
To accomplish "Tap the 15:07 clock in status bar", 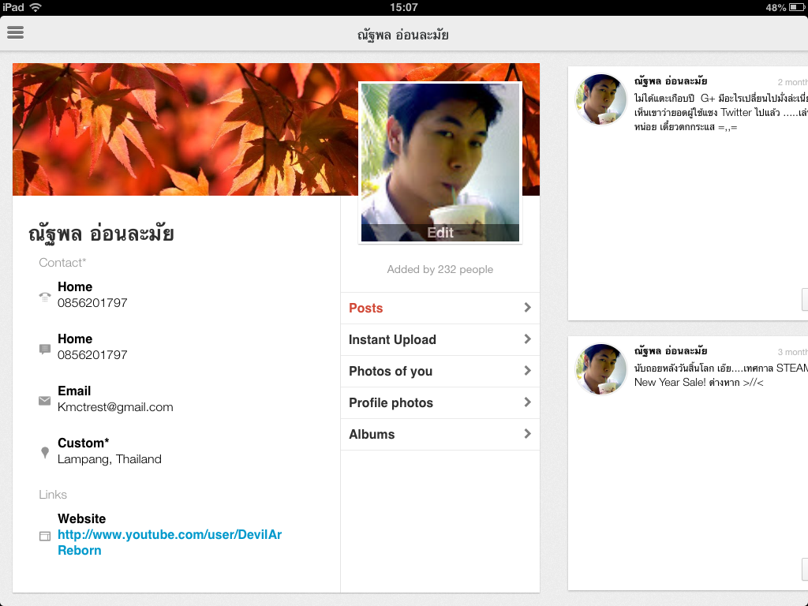I will pos(404,7).
